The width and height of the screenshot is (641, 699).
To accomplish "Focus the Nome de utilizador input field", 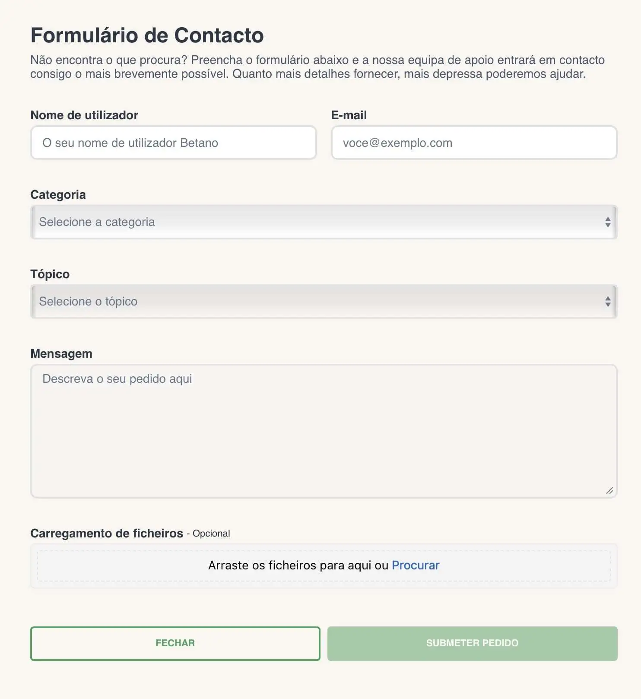I will [173, 143].
